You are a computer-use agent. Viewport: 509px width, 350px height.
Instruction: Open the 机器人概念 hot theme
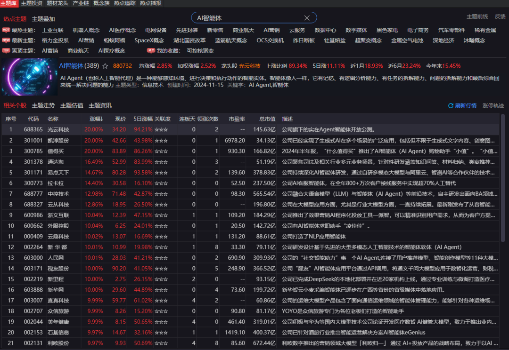(x=86, y=30)
